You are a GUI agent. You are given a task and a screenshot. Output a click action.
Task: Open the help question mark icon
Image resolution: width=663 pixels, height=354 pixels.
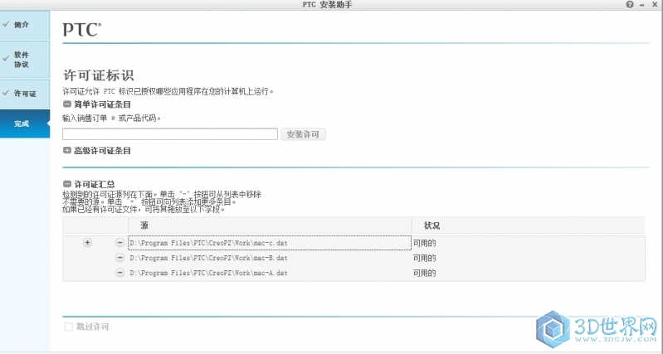(630, 5)
